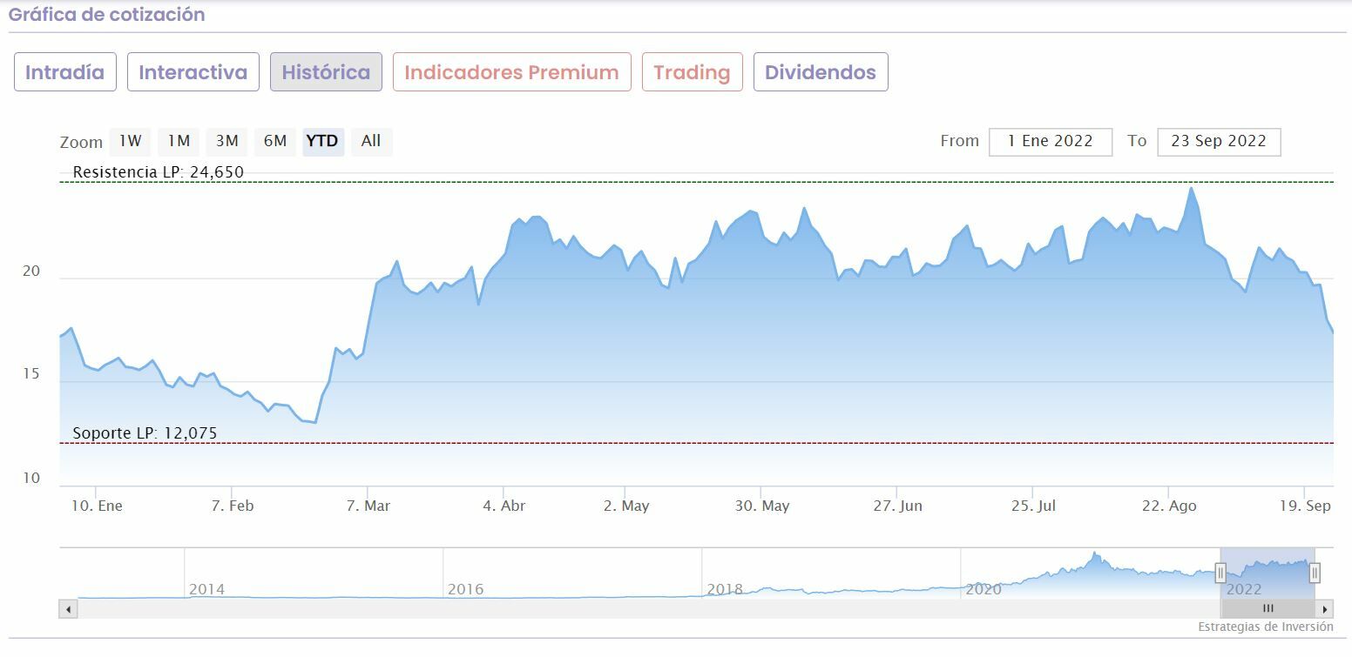This screenshot has height=657, width=1352.
Task: Switch to the Trading tab
Action: click(x=692, y=72)
